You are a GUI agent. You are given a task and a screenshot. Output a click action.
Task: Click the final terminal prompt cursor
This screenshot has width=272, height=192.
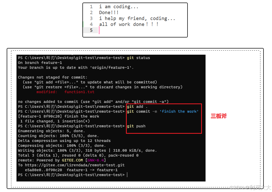pyautogui.click(x=127, y=175)
